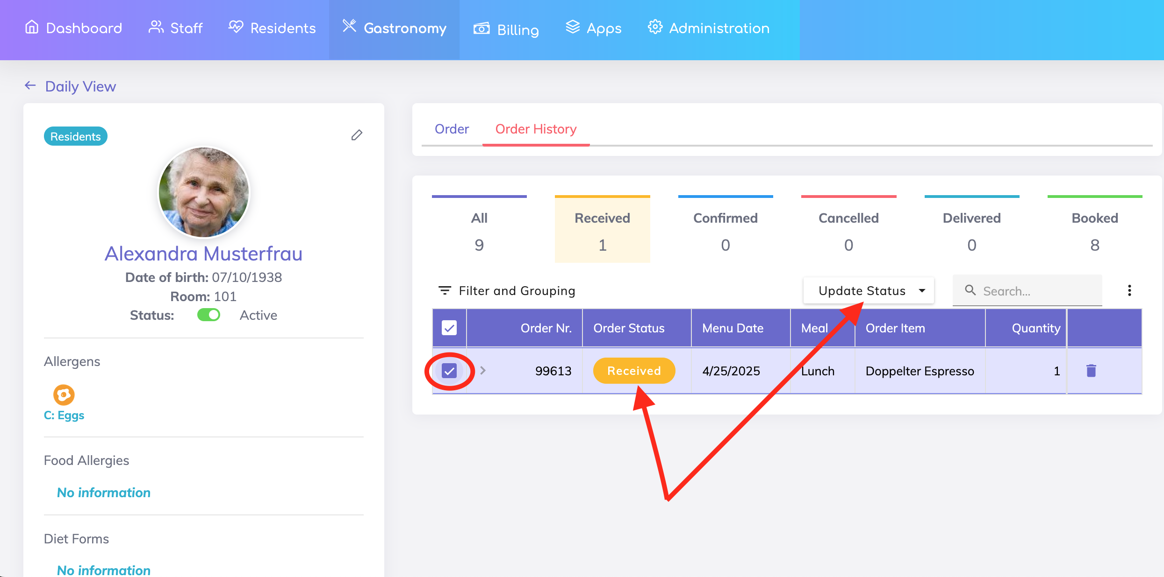
Task: Click the Dashboard home icon
Action: click(32, 28)
